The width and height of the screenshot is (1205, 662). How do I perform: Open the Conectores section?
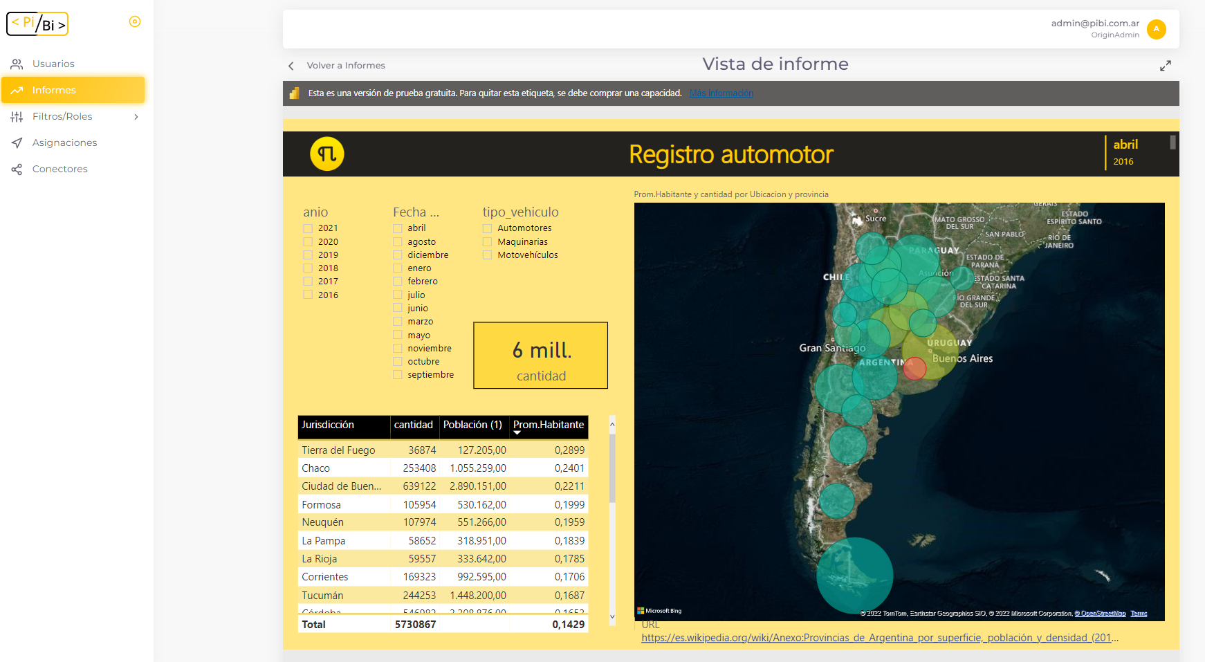[60, 169]
